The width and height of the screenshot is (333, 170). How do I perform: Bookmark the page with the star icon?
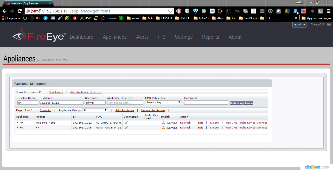click(170, 11)
